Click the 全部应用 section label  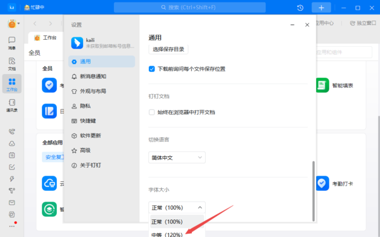[53, 142]
